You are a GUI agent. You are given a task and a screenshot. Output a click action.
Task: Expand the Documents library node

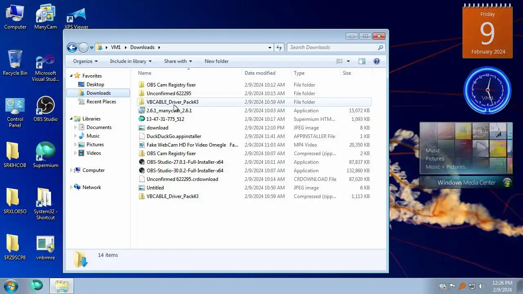(x=75, y=127)
